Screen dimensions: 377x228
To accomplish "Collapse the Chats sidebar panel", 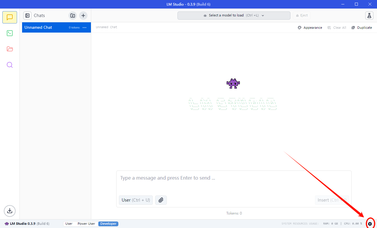I will point(27,16).
